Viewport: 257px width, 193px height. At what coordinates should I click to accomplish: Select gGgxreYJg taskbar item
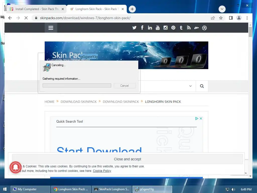coord(152,189)
